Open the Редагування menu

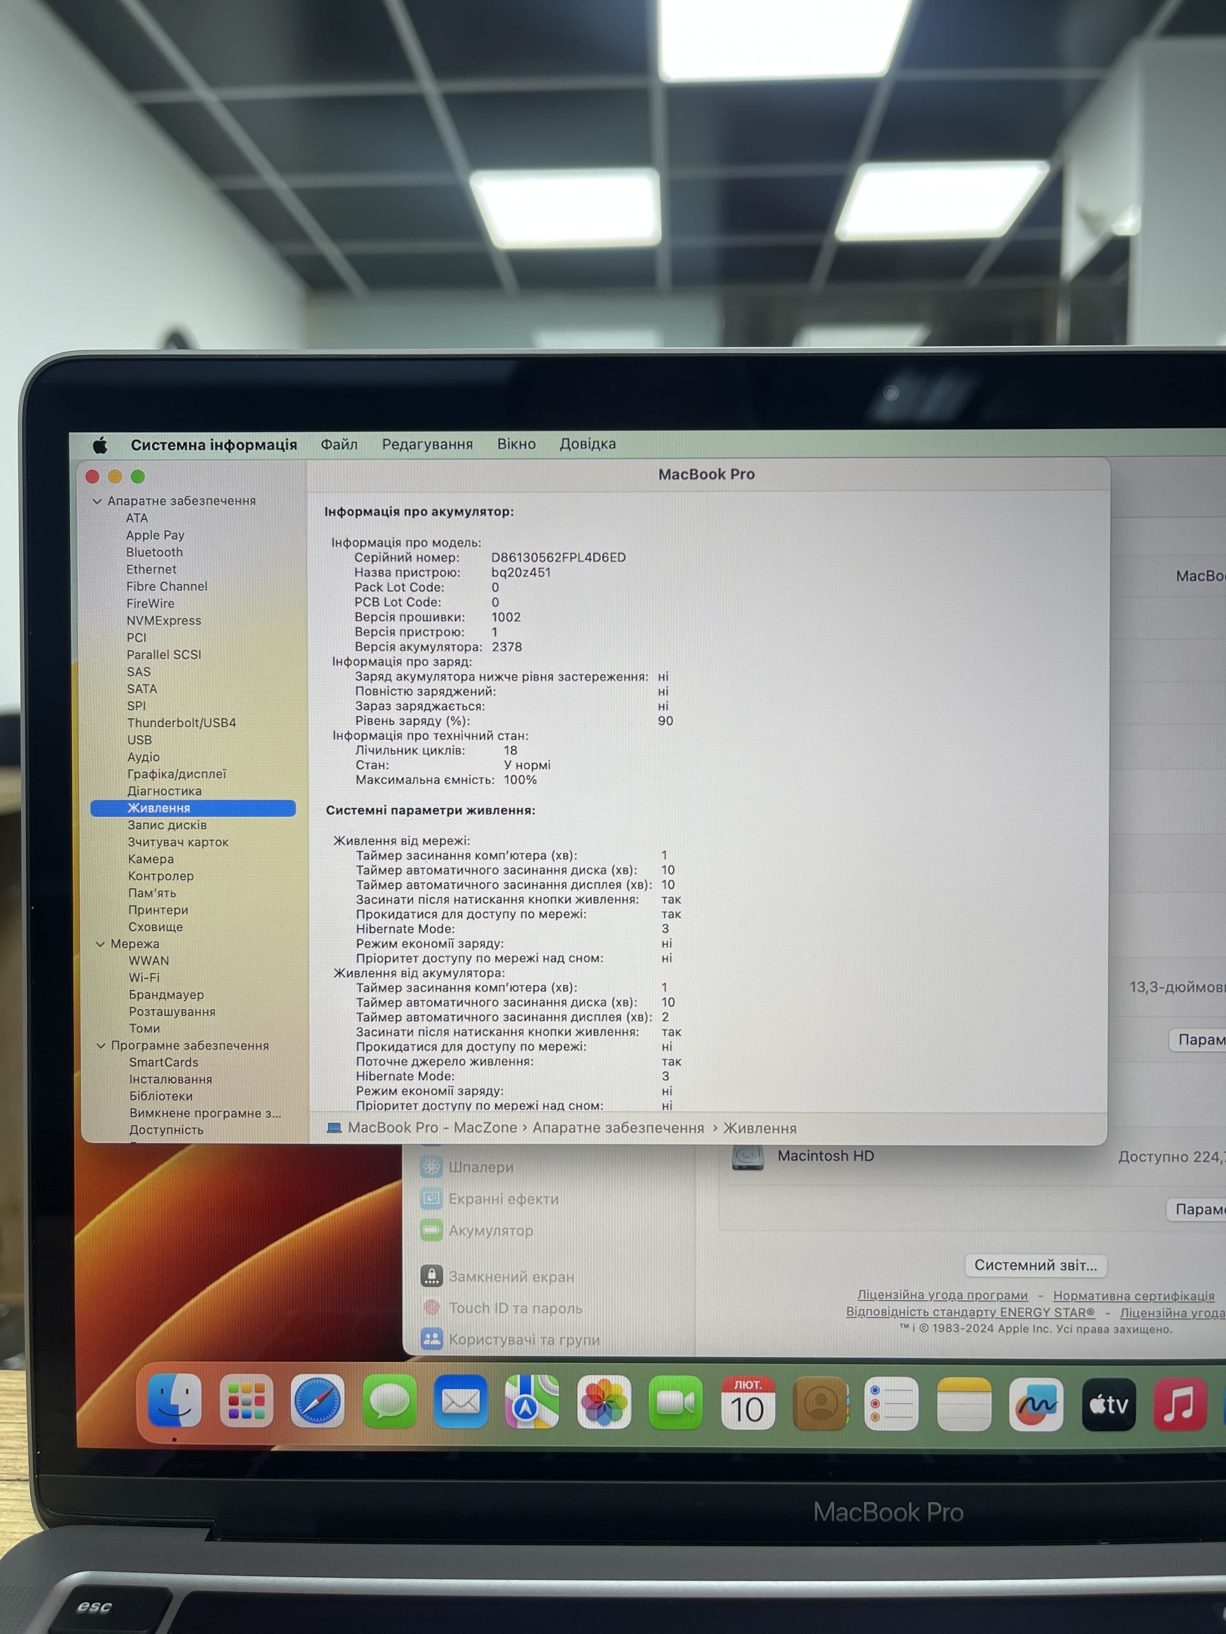tap(427, 445)
